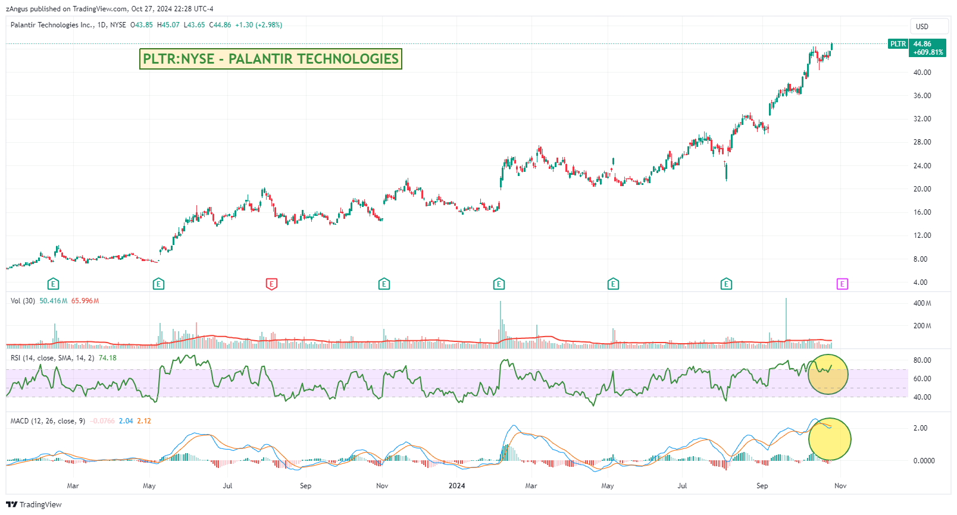Click the MACD histogram value -0.0766
This screenshot has height=515, width=957.
[x=103, y=421]
